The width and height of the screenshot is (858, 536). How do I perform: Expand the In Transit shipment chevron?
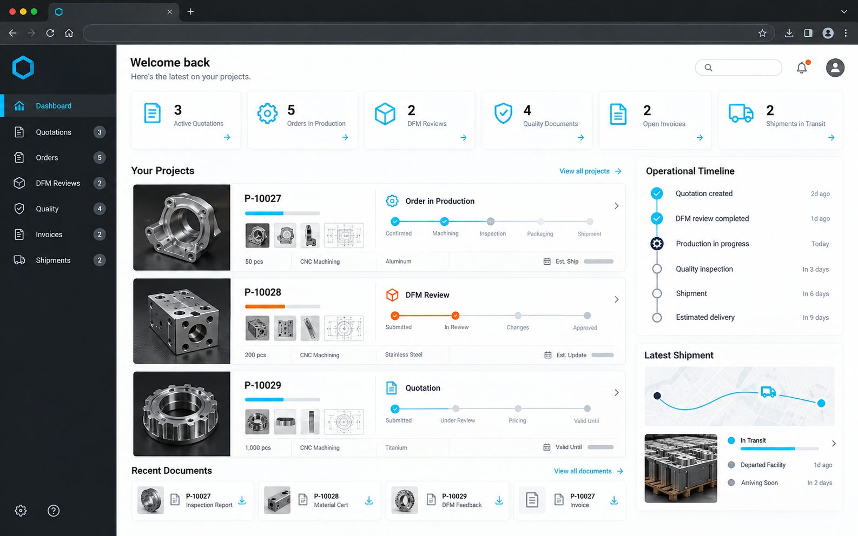pos(834,443)
